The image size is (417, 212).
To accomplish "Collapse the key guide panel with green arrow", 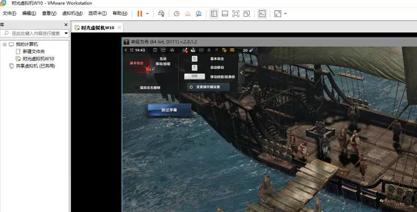I will click(241, 73).
